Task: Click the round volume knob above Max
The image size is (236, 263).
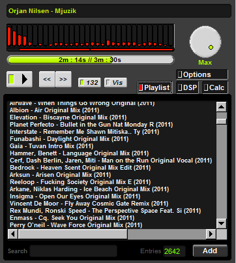Action: click(x=205, y=42)
